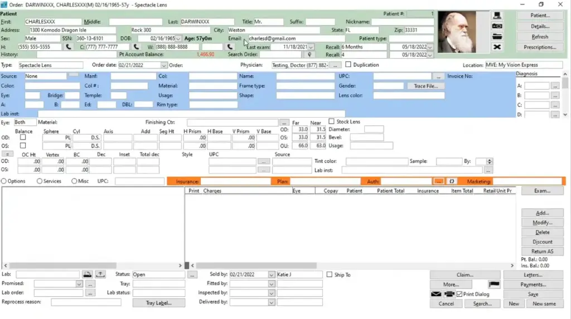Click the Exam... button
This screenshot has height=319, width=571.
[x=542, y=191]
